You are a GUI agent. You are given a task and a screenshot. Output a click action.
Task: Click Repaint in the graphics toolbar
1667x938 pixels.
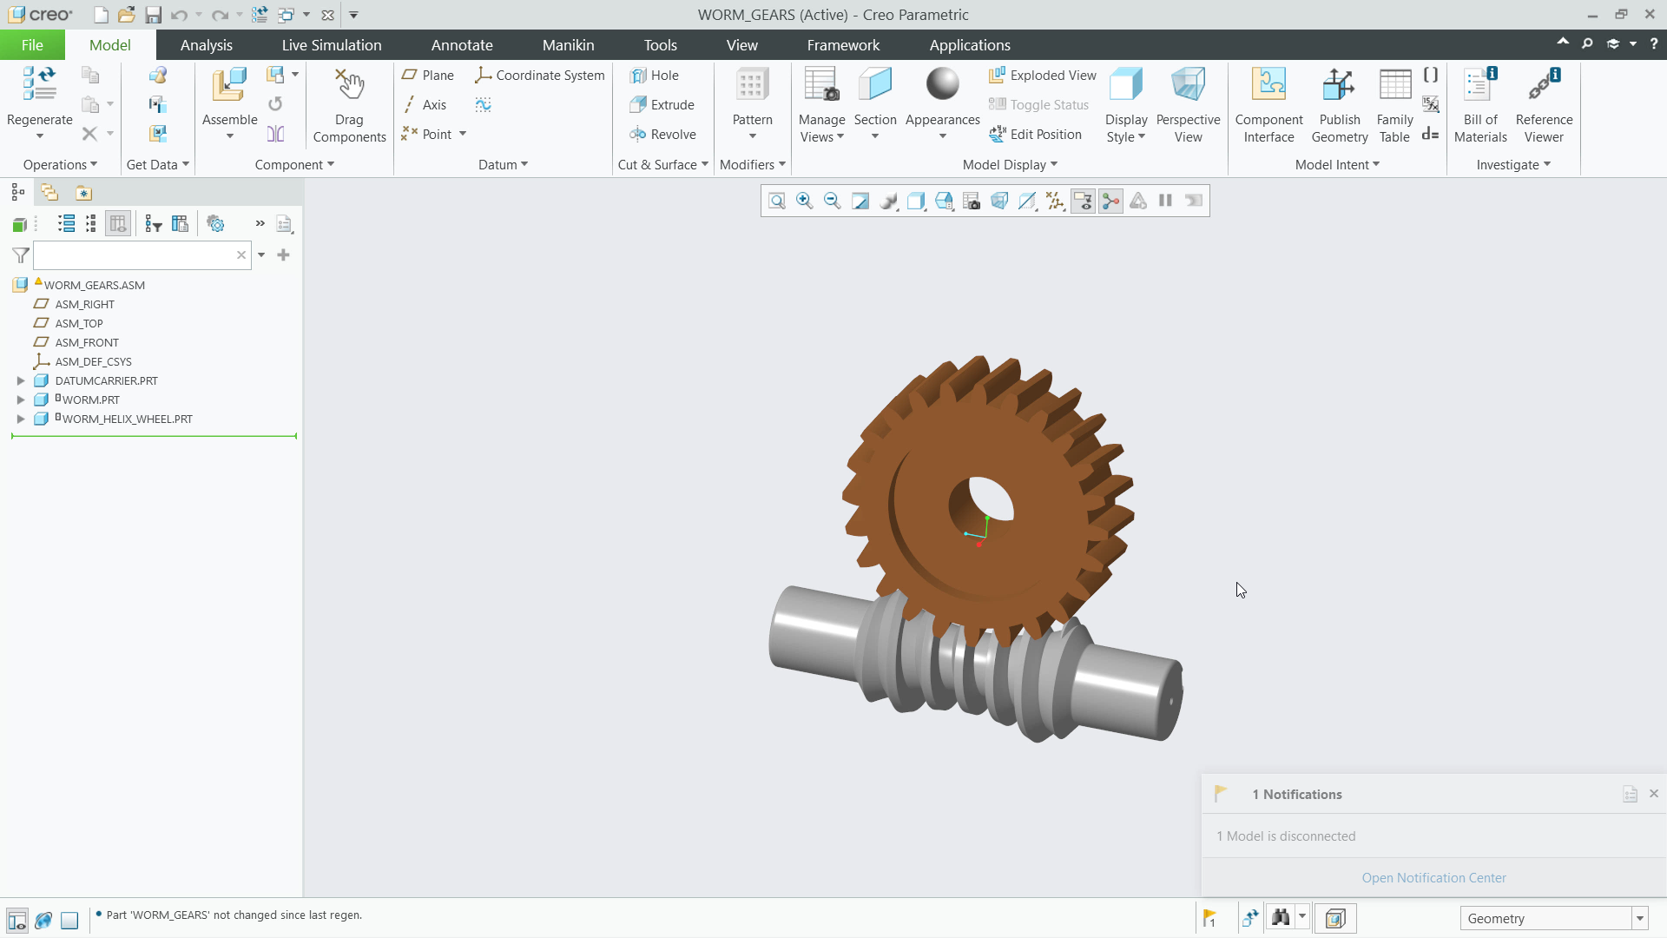tap(860, 201)
